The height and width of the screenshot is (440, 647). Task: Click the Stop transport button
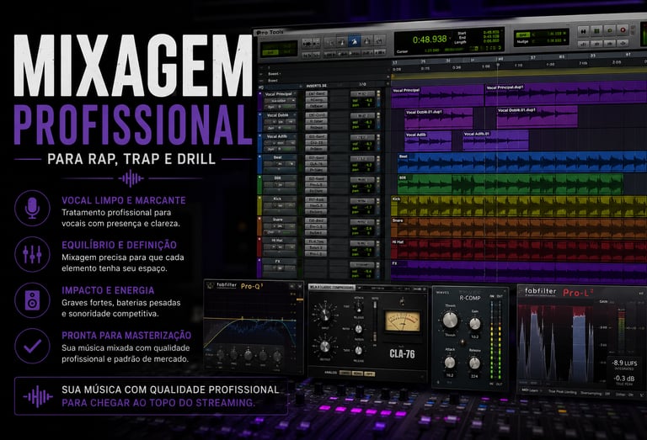[x=596, y=31]
